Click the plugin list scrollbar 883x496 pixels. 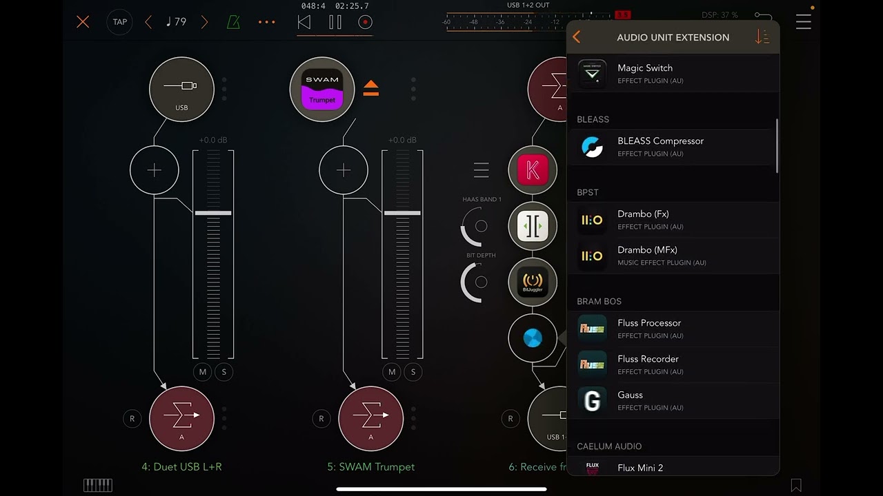click(x=777, y=146)
